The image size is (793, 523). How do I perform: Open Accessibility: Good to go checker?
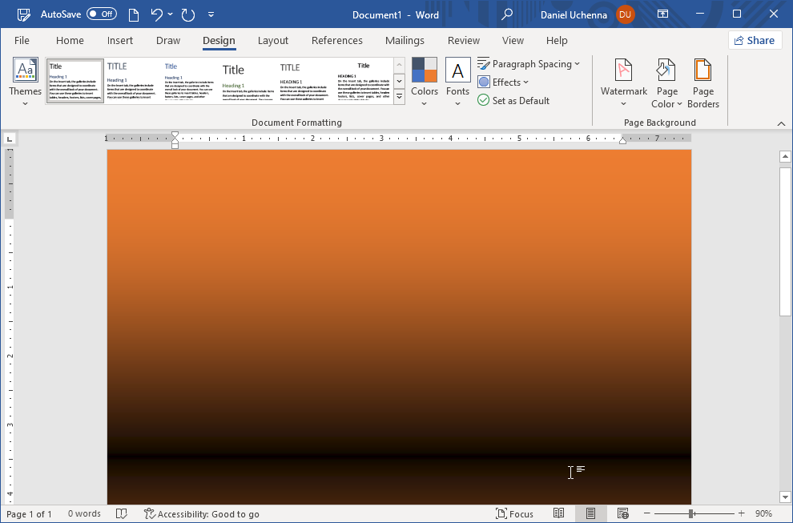[201, 513]
